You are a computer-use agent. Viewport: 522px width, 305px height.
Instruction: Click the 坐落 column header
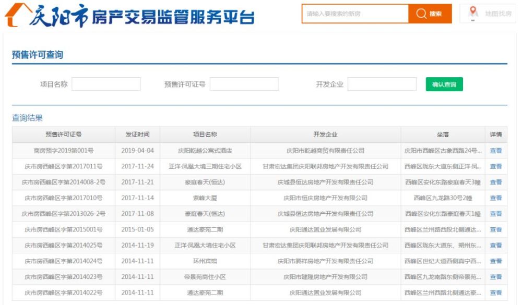443,135
